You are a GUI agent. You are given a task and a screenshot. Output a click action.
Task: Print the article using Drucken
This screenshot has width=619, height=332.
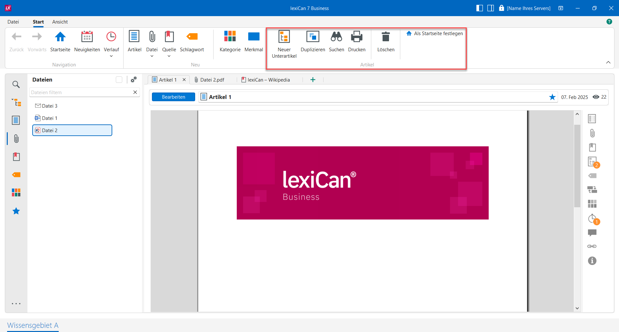356,37
